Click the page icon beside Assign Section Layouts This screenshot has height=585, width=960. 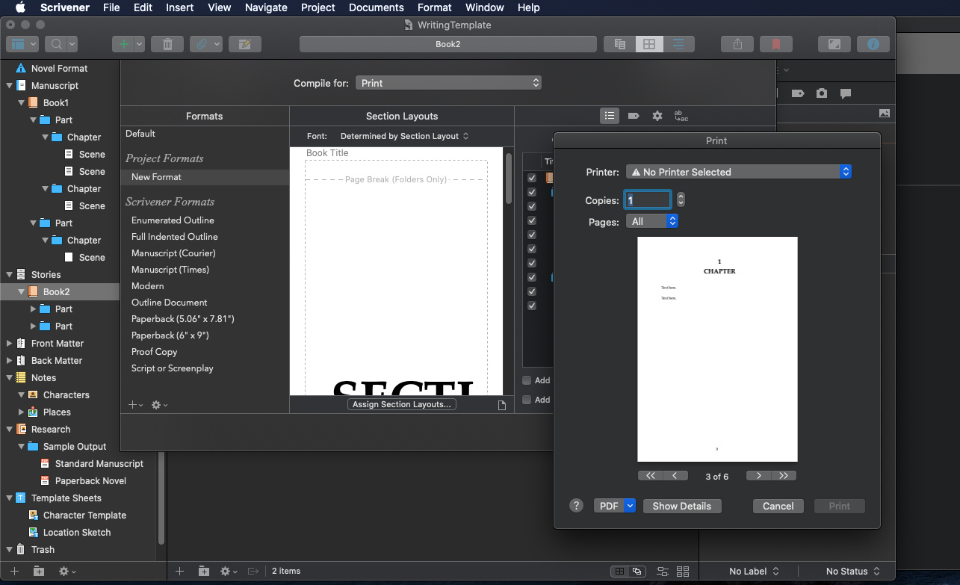(x=502, y=405)
